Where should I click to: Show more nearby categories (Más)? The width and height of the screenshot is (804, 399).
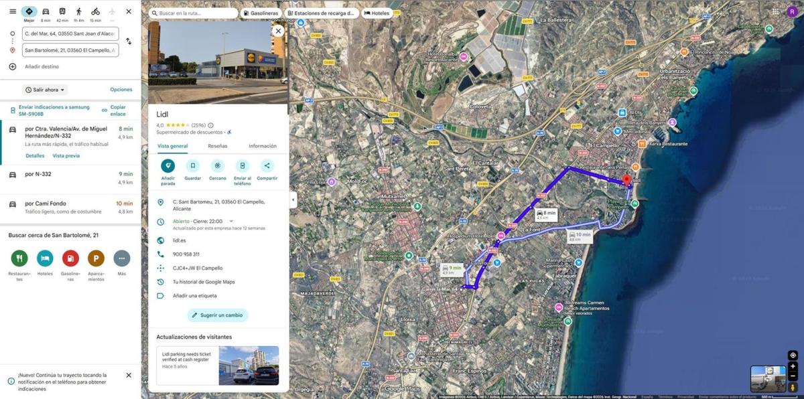pyautogui.click(x=121, y=258)
